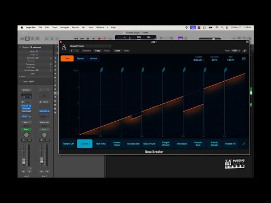Viewport: 271px width, 203px height.
Task: Click the pencil edit icon beside Instant Fill
Action: click(244, 144)
